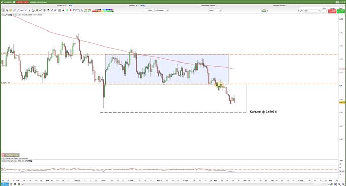Image resolution: width=346 pixels, height=186 pixels.
Task: Select the cursor pointer tool
Action: click(x=3, y=10)
